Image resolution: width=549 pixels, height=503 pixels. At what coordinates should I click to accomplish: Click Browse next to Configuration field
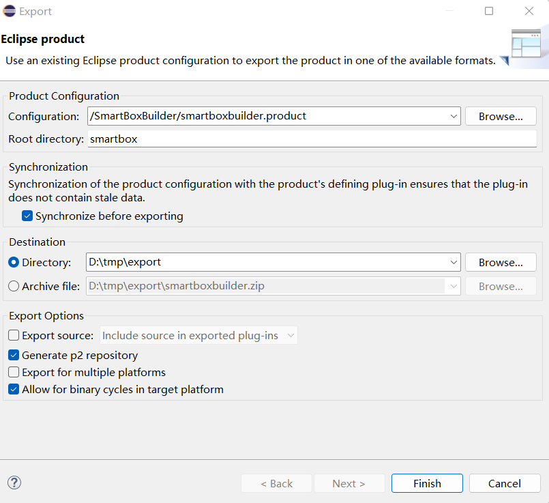[501, 116]
